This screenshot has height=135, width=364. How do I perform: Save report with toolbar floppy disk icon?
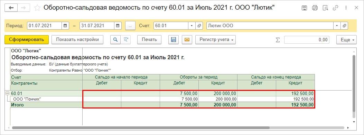(174, 40)
